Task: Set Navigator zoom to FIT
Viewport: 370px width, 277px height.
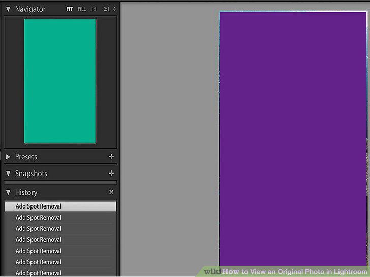Action: (69, 9)
